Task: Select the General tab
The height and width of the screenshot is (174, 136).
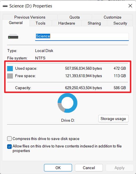Action: [16, 23]
